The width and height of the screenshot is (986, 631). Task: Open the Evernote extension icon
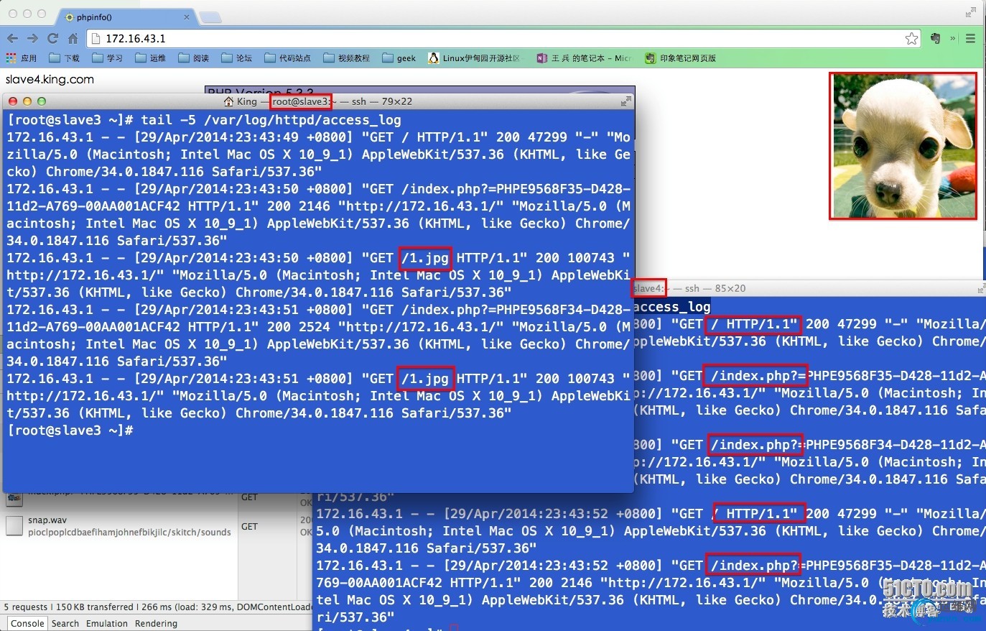pyautogui.click(x=935, y=38)
